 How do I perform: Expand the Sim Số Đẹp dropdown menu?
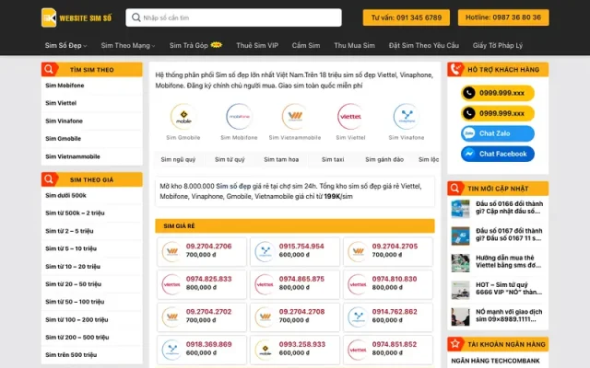(65, 45)
